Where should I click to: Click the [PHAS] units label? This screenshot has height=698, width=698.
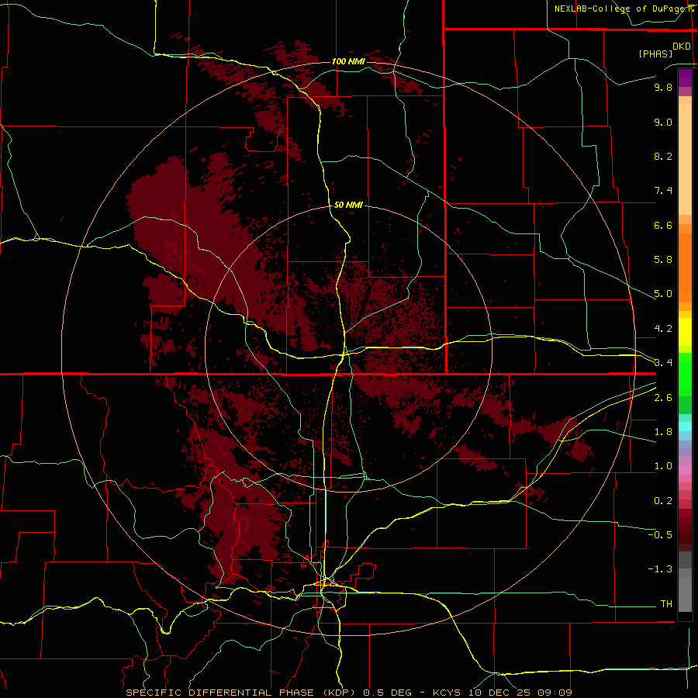point(655,54)
